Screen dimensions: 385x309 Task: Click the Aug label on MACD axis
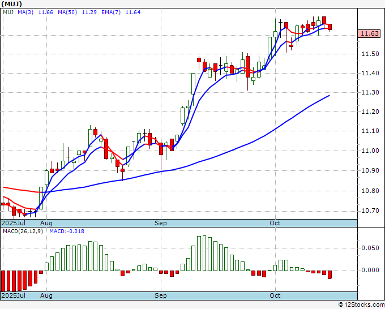(46, 295)
